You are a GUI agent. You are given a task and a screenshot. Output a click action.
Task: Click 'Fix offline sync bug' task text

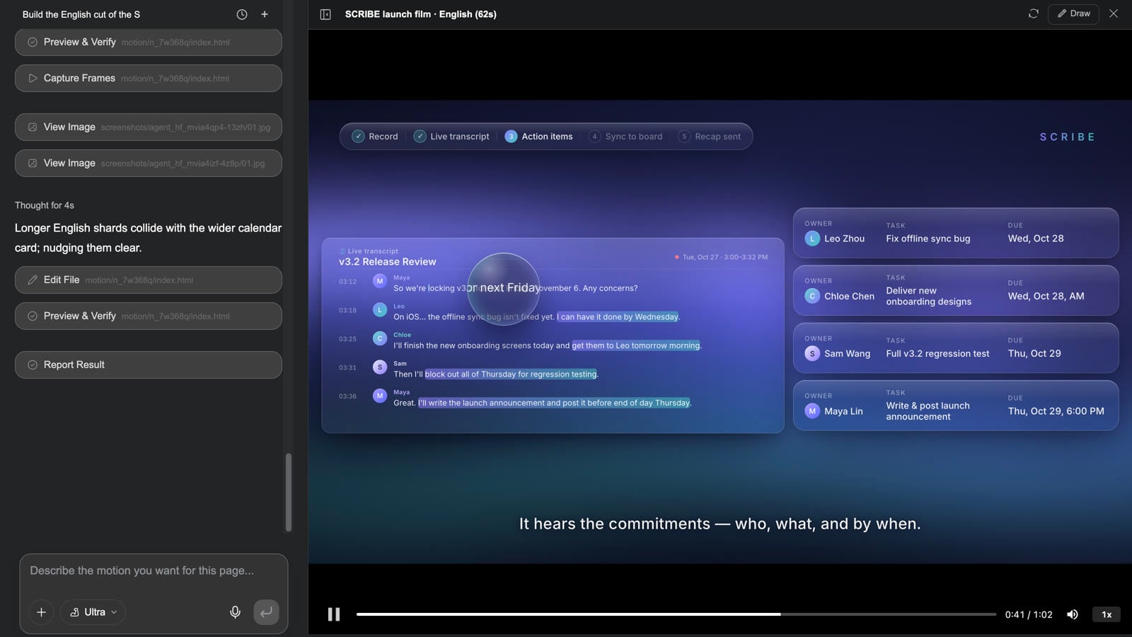point(928,239)
